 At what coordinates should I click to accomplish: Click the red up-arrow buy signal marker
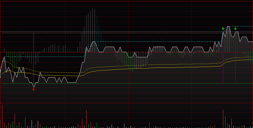click(x=34, y=90)
